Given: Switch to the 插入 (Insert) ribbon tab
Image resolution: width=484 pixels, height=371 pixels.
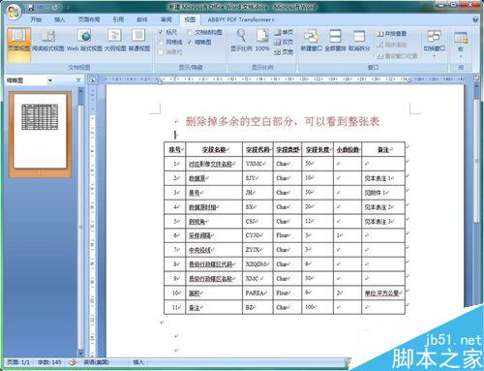Looking at the screenshot, I should [59, 19].
